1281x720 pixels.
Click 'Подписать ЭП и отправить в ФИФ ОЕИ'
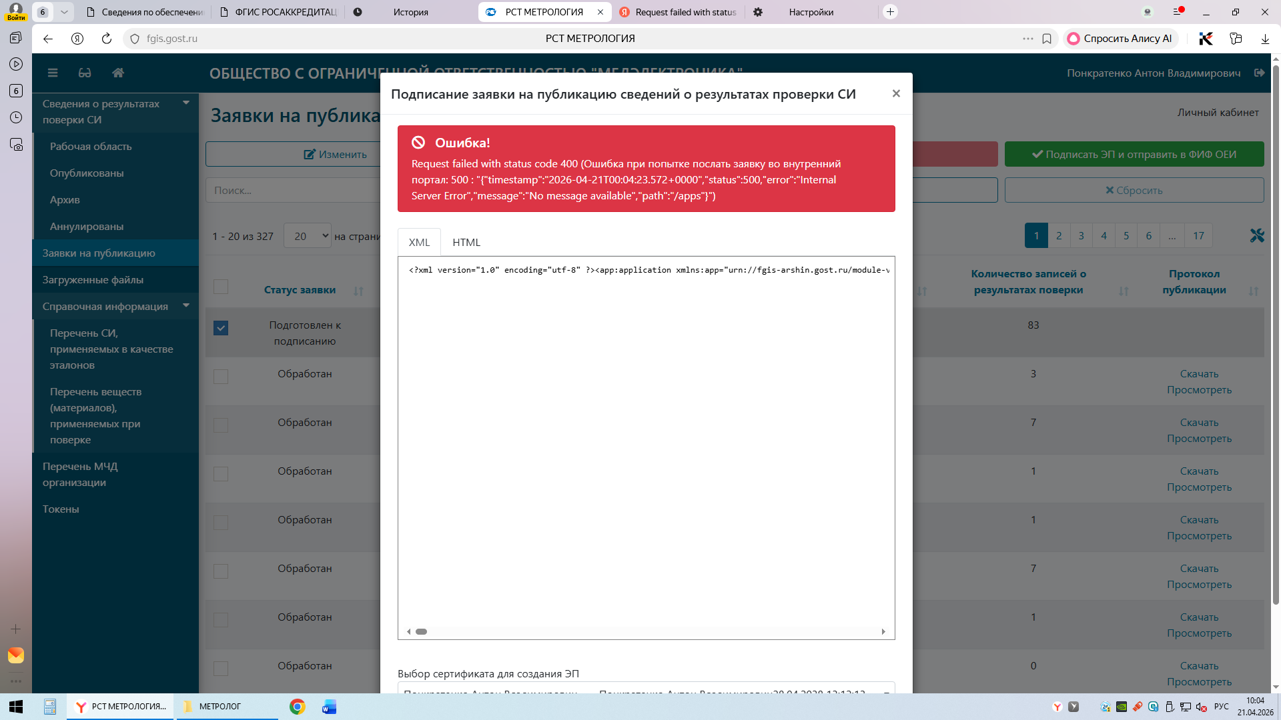pos(1134,154)
